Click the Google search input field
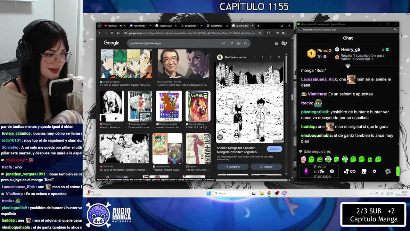410x231 pixels. coord(174,43)
